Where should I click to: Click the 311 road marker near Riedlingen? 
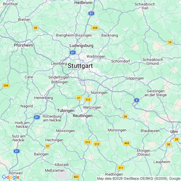(x=121, y=168)
